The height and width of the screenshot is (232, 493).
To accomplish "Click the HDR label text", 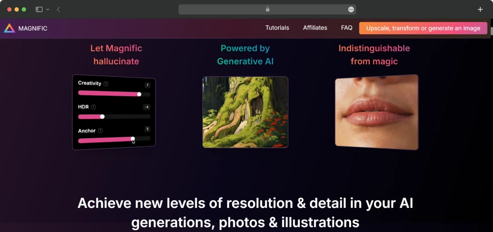I will click(x=84, y=107).
